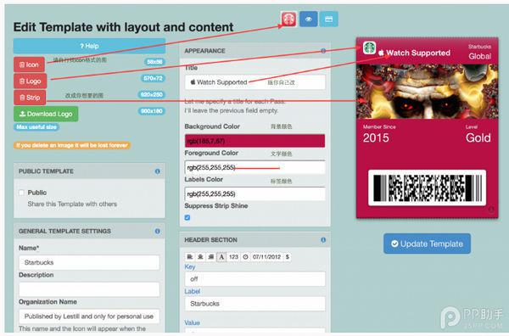Click the Update Template button
The width and height of the screenshot is (509, 336).
427,244
